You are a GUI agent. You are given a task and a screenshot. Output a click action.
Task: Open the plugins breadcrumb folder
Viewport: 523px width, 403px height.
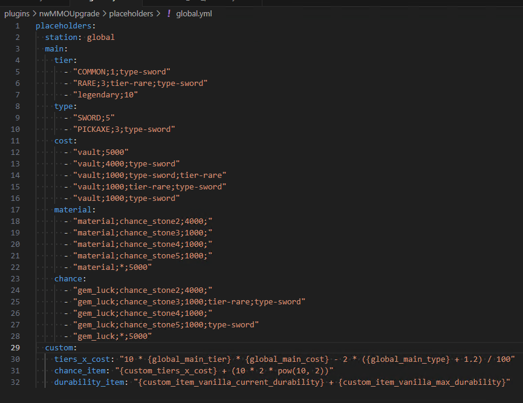click(x=17, y=13)
